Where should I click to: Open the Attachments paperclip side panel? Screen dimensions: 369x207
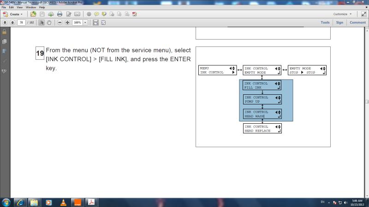click(x=4, y=61)
